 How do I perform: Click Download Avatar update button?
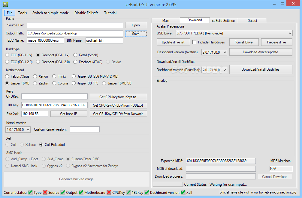261,52
